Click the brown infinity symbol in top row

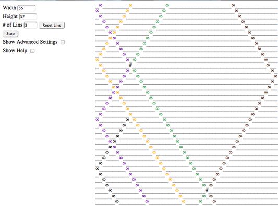coord(233,5)
